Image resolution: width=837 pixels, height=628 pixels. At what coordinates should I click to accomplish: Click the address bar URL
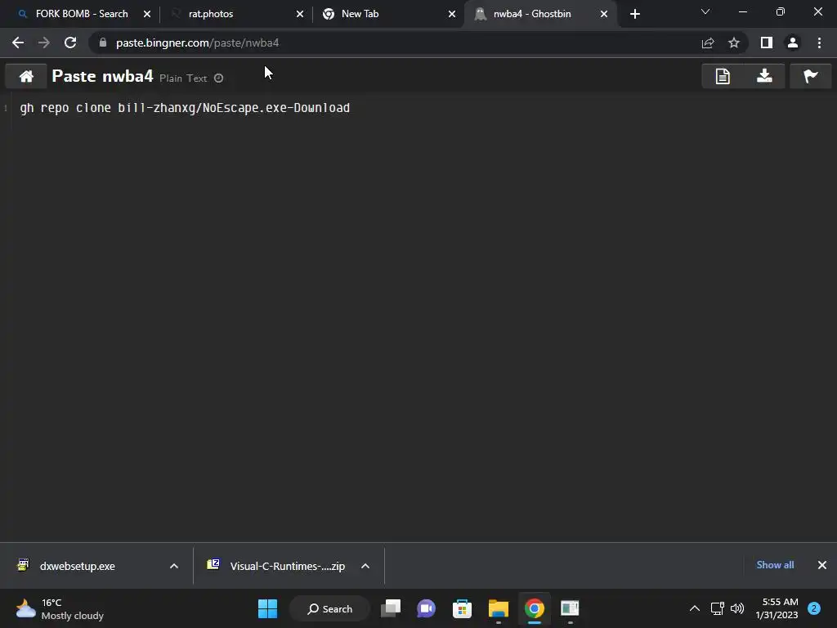pyautogui.click(x=198, y=43)
